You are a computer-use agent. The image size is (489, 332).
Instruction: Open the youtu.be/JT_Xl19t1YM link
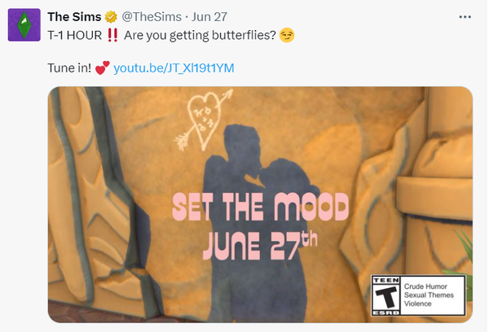(174, 68)
